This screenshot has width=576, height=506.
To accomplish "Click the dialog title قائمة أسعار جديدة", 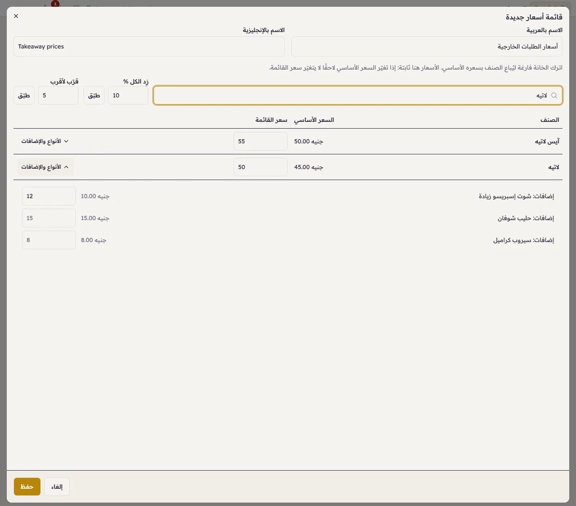I will coord(534,17).
